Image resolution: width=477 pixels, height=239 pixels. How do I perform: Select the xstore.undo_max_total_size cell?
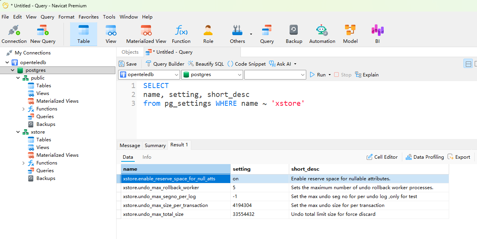[x=153, y=214]
